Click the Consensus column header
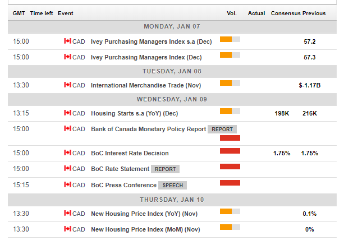344x245 pixels. [x=285, y=13]
